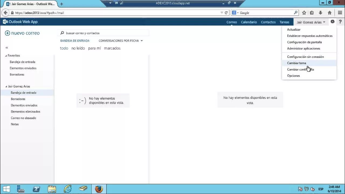Open the Jair Gomez Arias account dropdown
Screen dimensions: 345x194
[x=311, y=22]
